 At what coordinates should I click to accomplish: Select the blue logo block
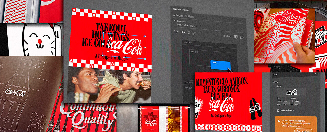point(220,65)
